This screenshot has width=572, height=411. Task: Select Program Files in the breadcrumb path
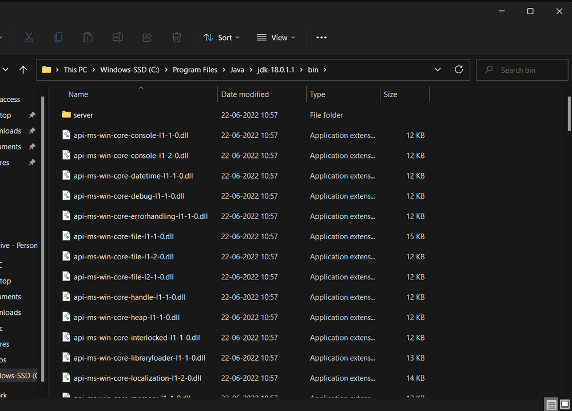[x=194, y=70]
